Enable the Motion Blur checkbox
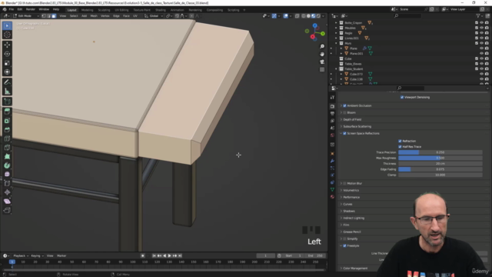 tap(344, 183)
